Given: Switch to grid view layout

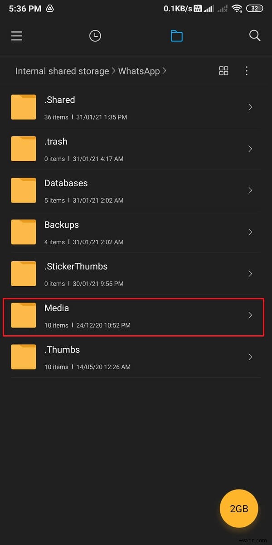Looking at the screenshot, I should pyautogui.click(x=223, y=71).
